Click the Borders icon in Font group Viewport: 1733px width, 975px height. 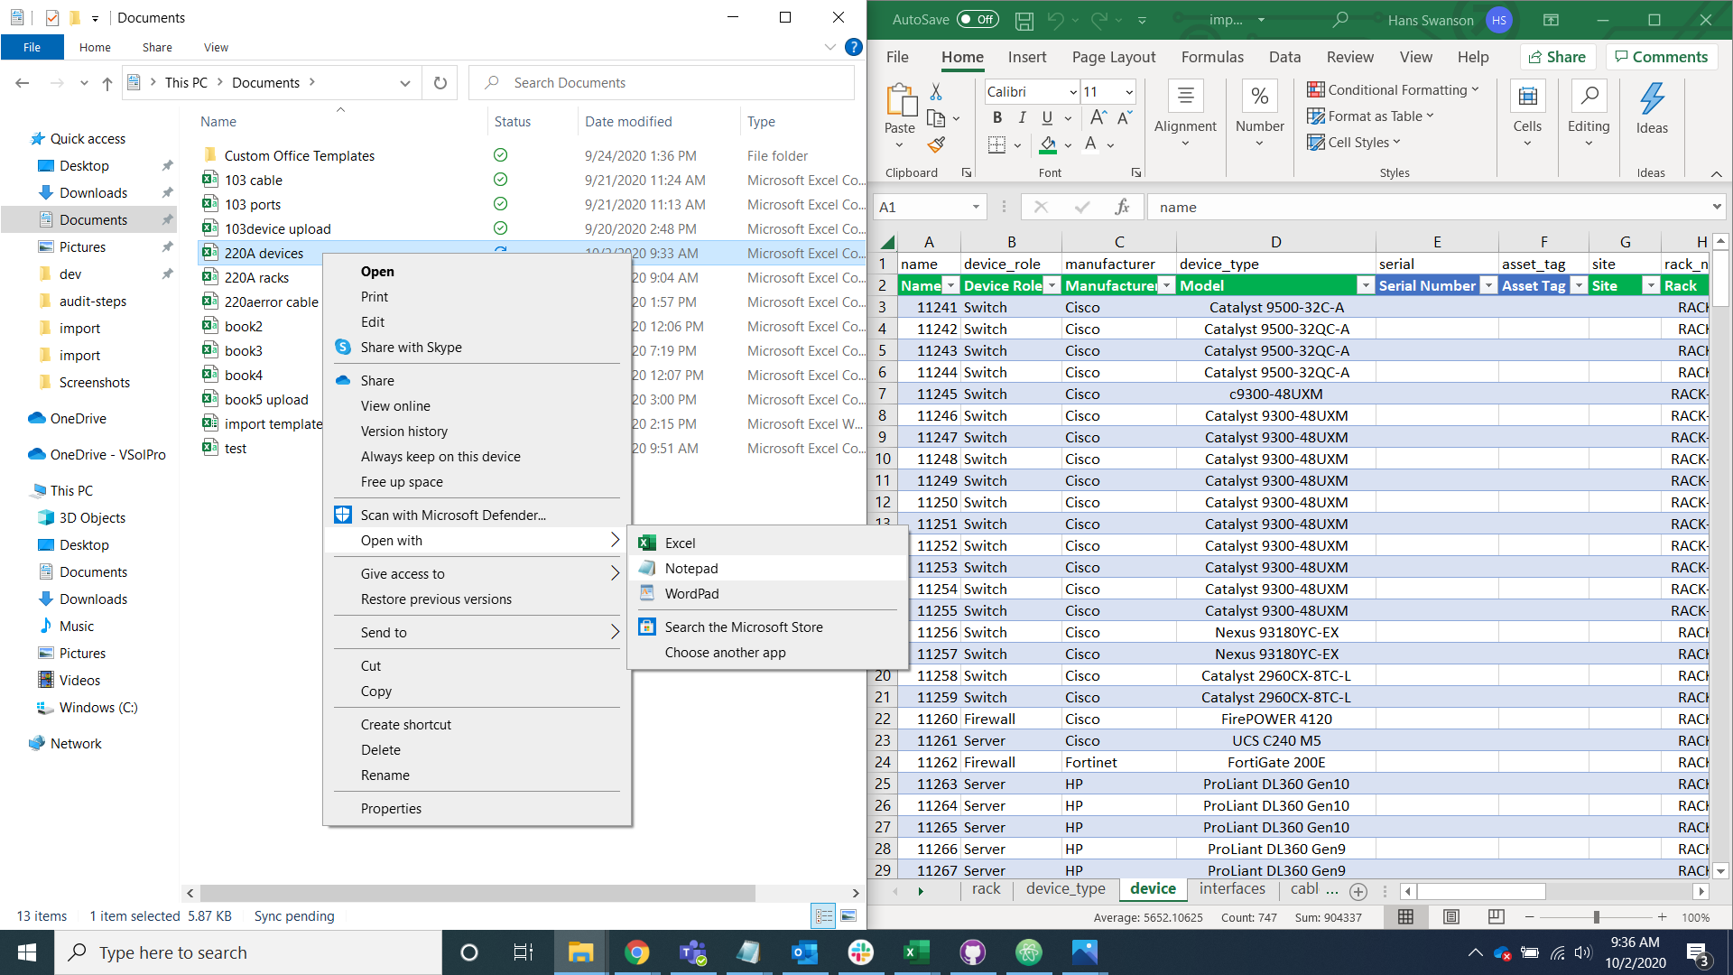pos(996,144)
